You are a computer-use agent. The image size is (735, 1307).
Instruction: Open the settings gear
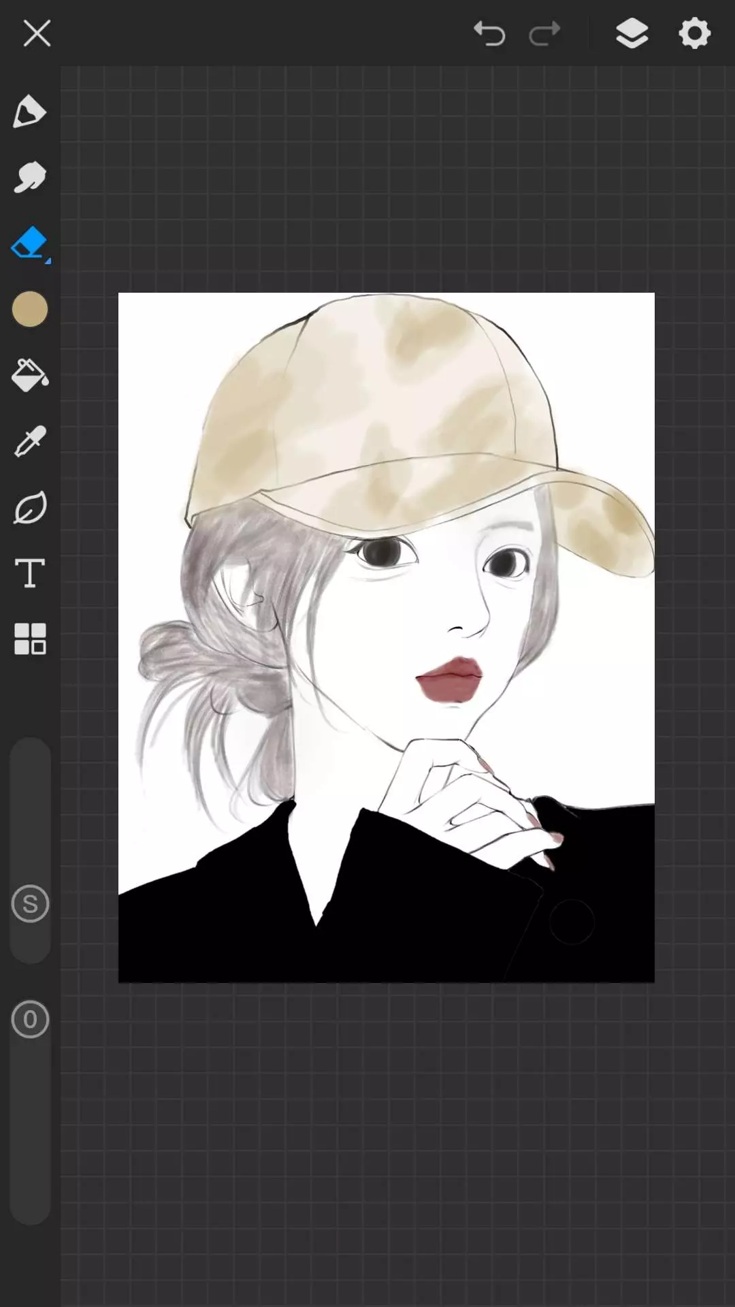(x=694, y=33)
